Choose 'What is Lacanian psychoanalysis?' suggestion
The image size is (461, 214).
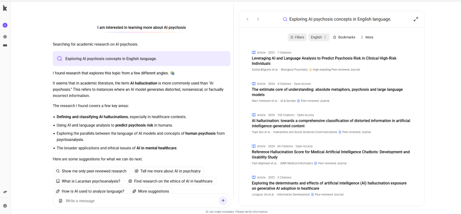(x=89, y=181)
